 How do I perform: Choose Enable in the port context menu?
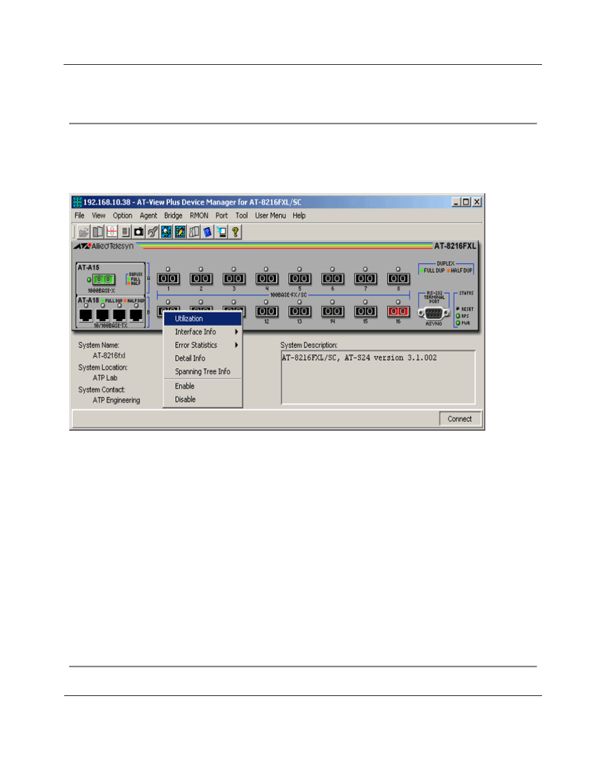(203, 386)
